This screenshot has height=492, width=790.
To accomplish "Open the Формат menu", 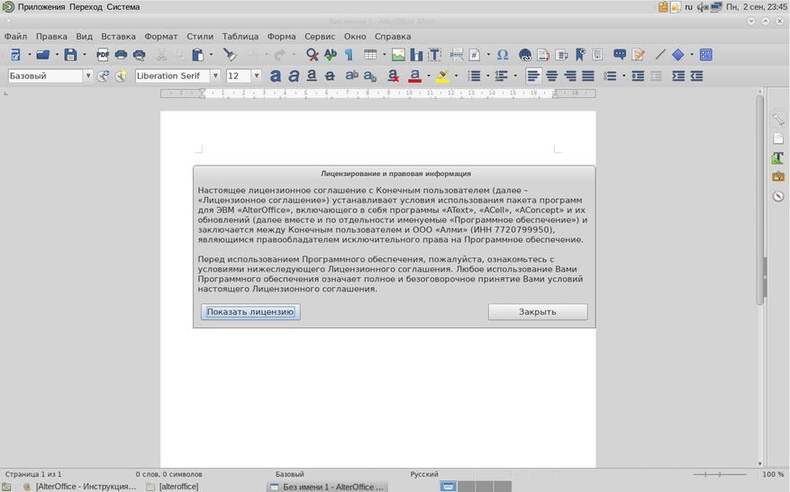I will tap(160, 36).
